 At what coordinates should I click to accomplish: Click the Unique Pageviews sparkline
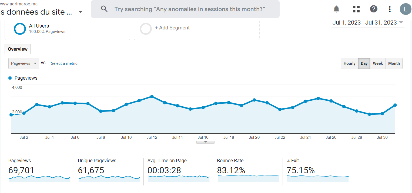(x=109, y=178)
